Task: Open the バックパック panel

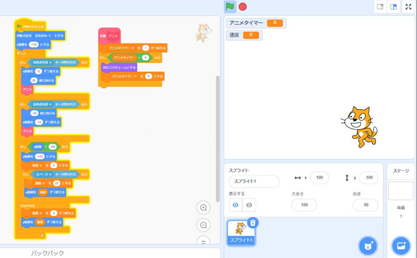Action: tap(48, 253)
